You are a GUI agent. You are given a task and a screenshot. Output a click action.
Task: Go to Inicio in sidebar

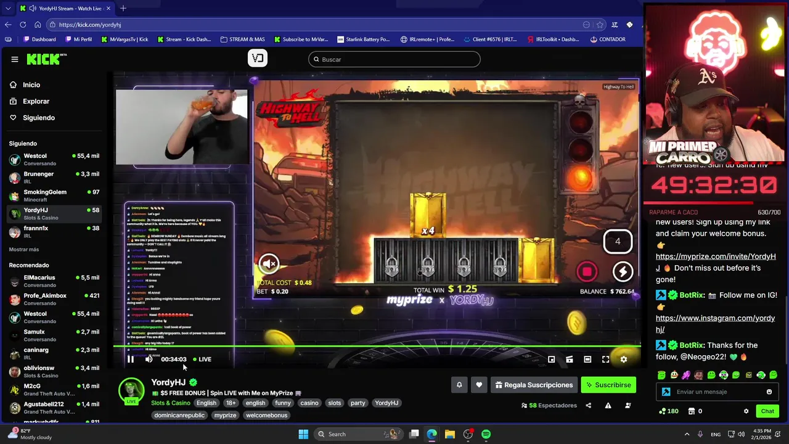coord(31,84)
